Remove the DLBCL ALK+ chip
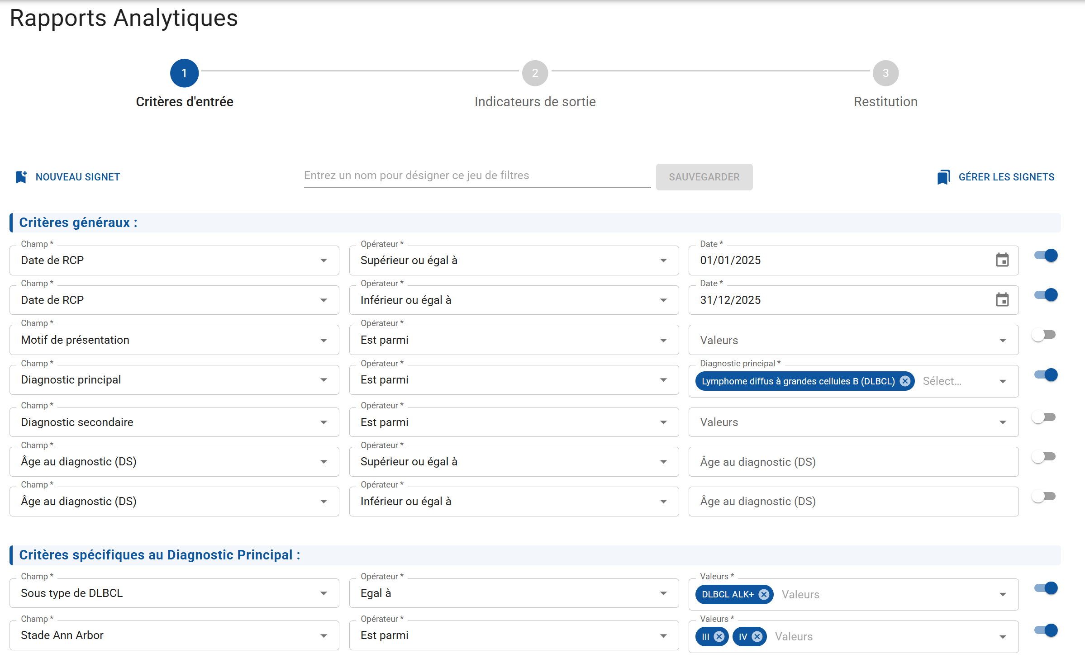 764,594
